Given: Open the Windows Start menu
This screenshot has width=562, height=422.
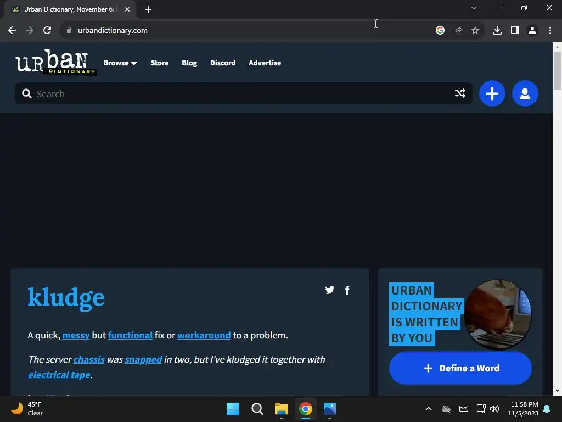Looking at the screenshot, I should click(x=233, y=409).
